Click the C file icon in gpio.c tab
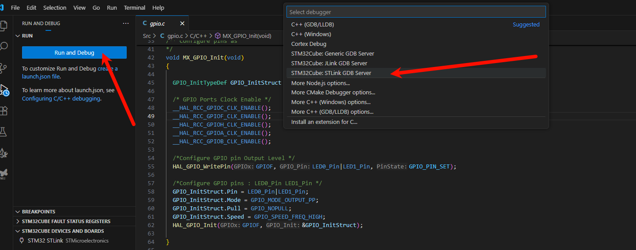The width and height of the screenshot is (636, 250). [x=145, y=24]
